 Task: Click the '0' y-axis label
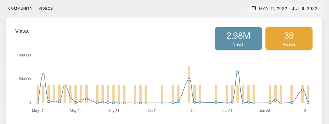[x=30, y=103]
